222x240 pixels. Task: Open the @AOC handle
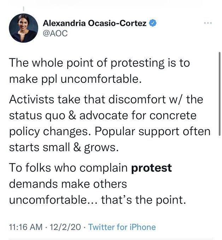[55, 33]
